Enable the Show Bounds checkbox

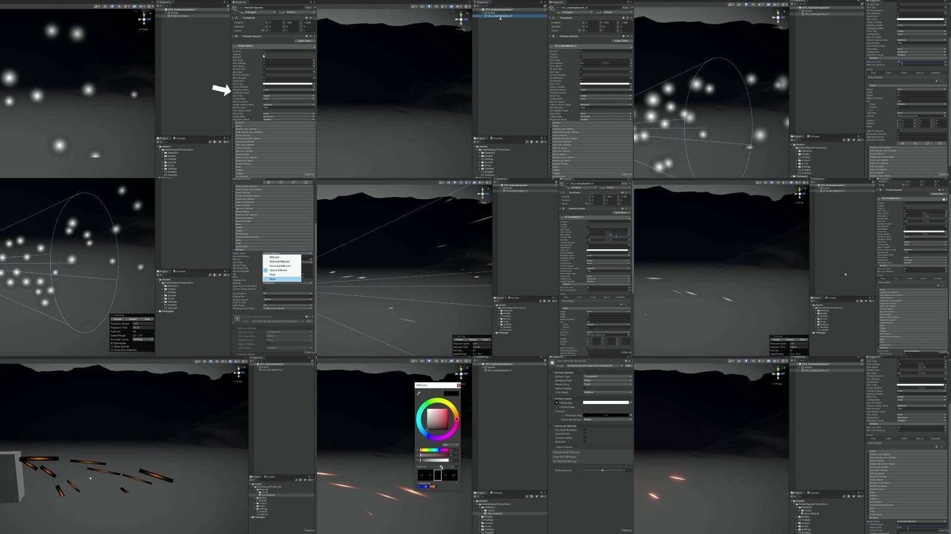click(112, 346)
